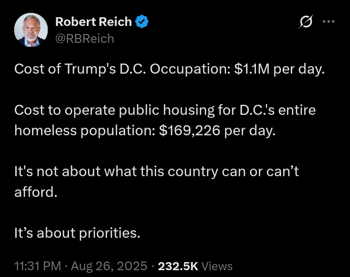Click the blue verified checkmark badge

point(142,22)
